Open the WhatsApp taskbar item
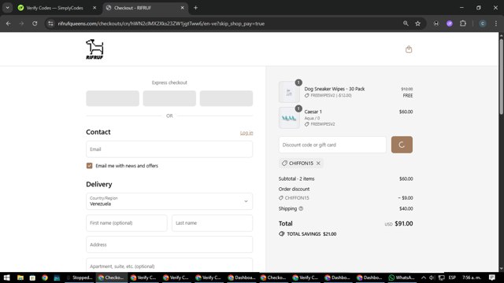This screenshot has width=504, height=283. (402, 277)
